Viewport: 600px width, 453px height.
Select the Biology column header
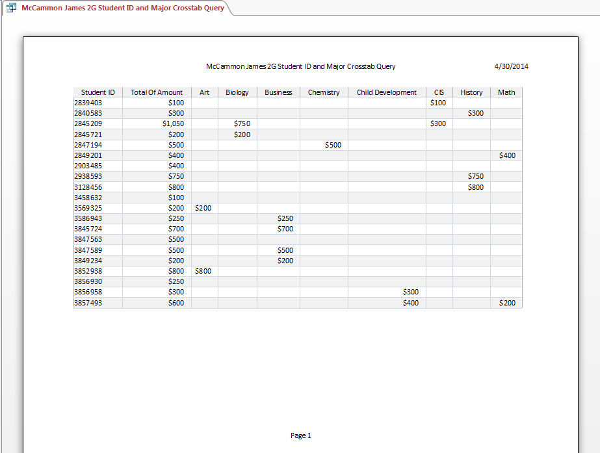237,92
